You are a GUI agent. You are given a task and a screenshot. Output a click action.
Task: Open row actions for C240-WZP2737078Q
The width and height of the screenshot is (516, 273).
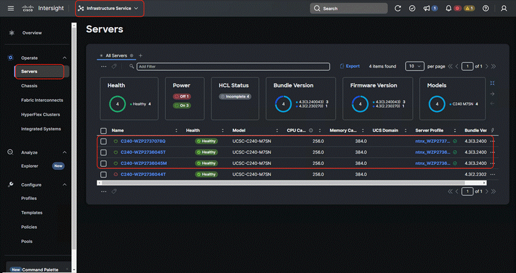(492, 141)
